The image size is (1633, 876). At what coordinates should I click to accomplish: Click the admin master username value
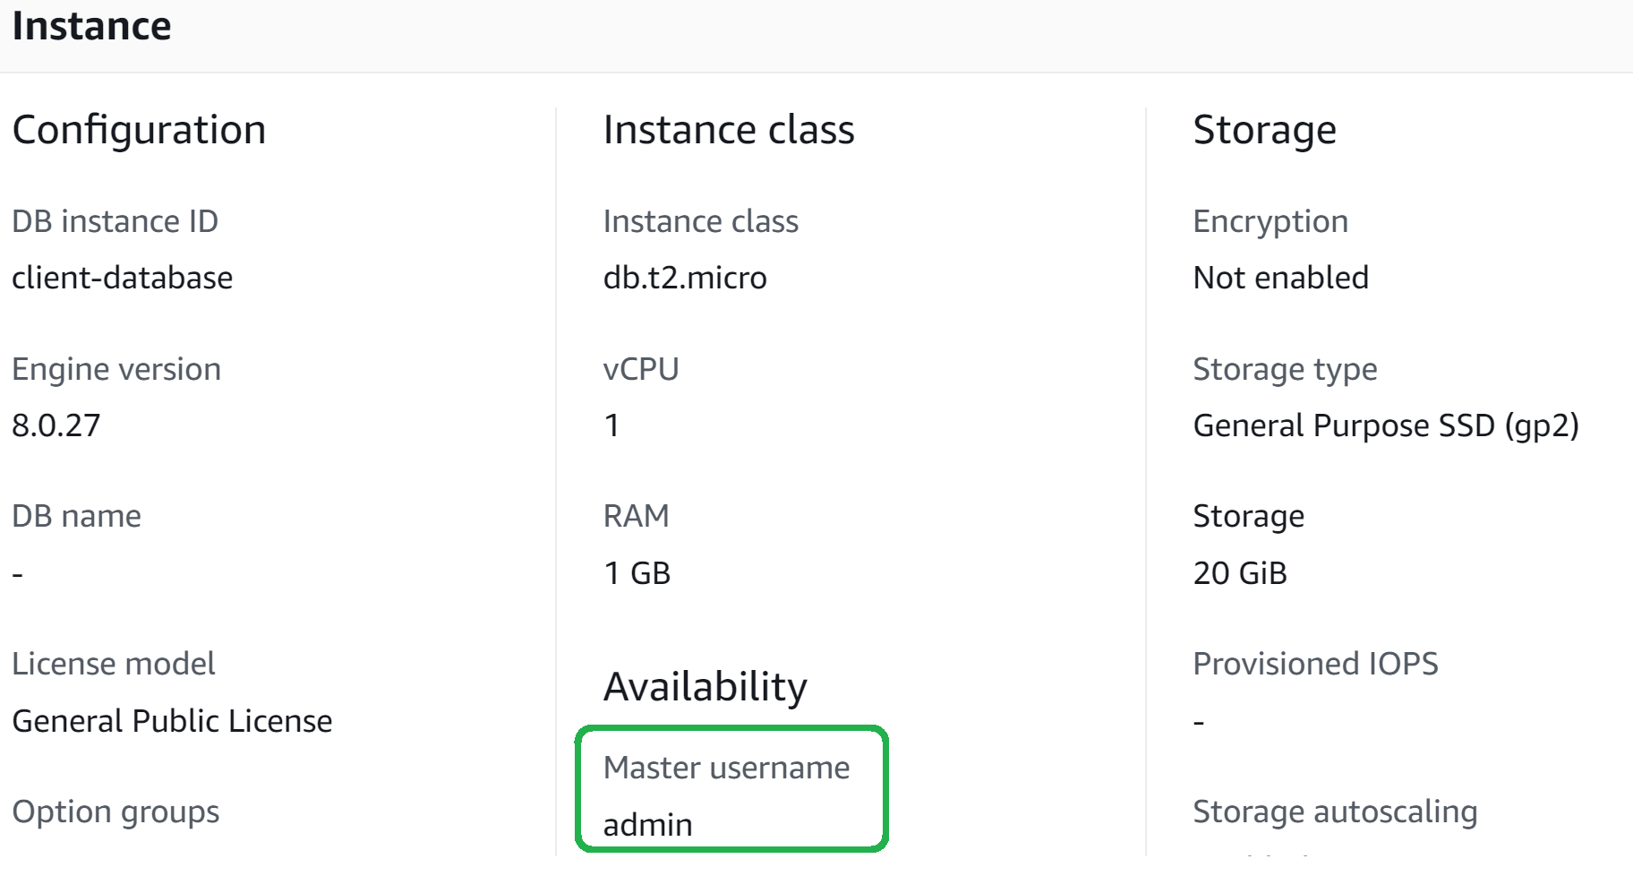click(x=647, y=825)
